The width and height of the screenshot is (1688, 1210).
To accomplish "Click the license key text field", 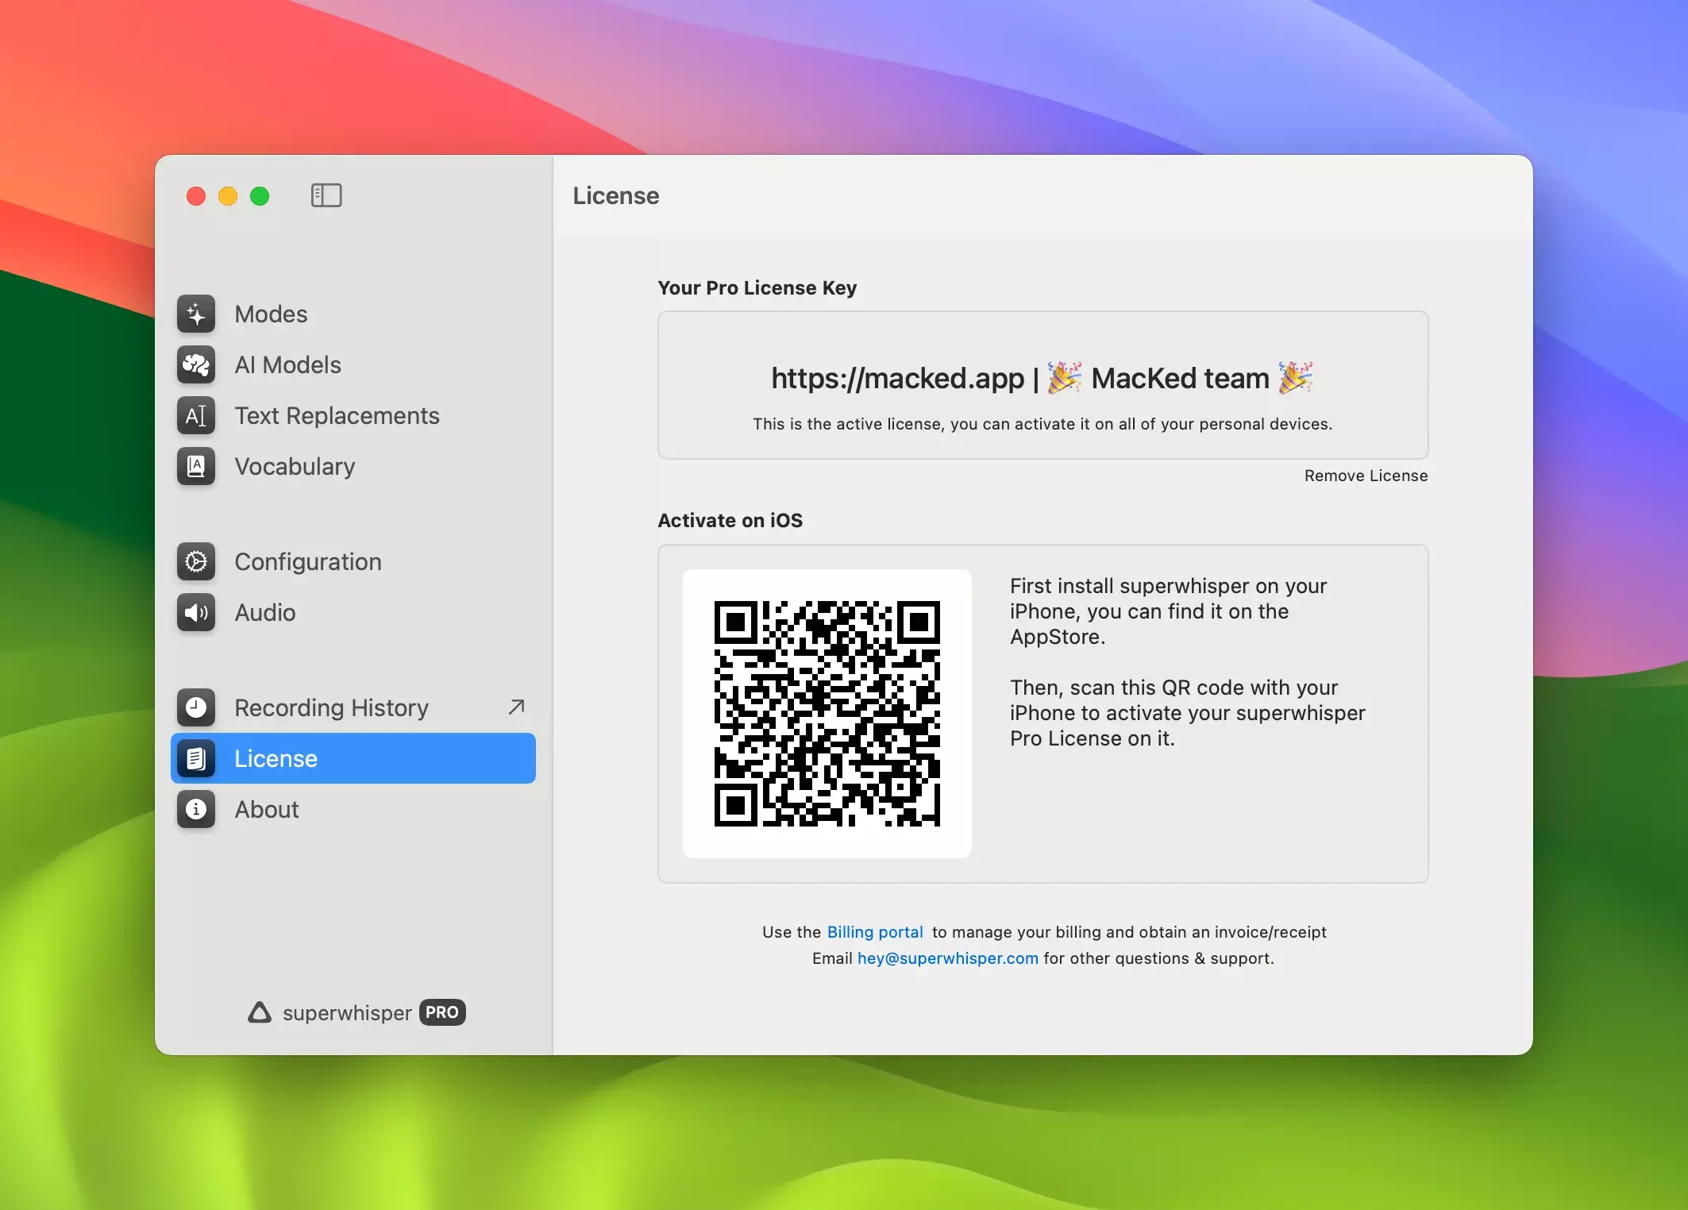I will click(1042, 379).
